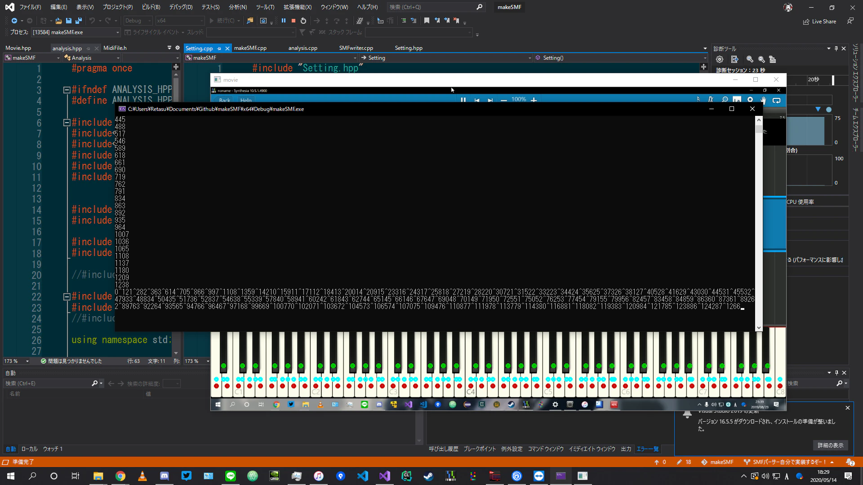This screenshot has width=863, height=485.
Task: Click the console window vertical scrollbar down arrow
Action: pyautogui.click(x=759, y=328)
